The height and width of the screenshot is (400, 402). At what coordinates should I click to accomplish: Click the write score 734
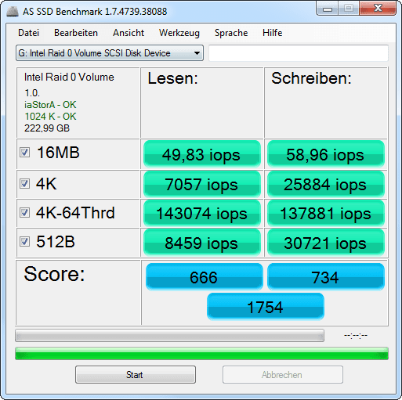(x=326, y=277)
